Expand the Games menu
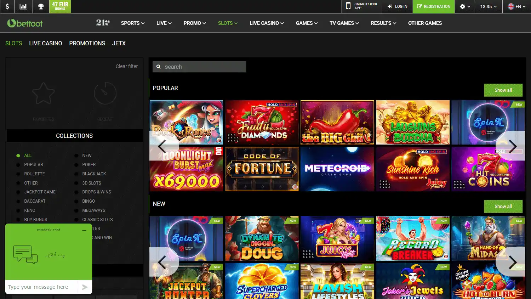This screenshot has width=531, height=299. pyautogui.click(x=307, y=23)
